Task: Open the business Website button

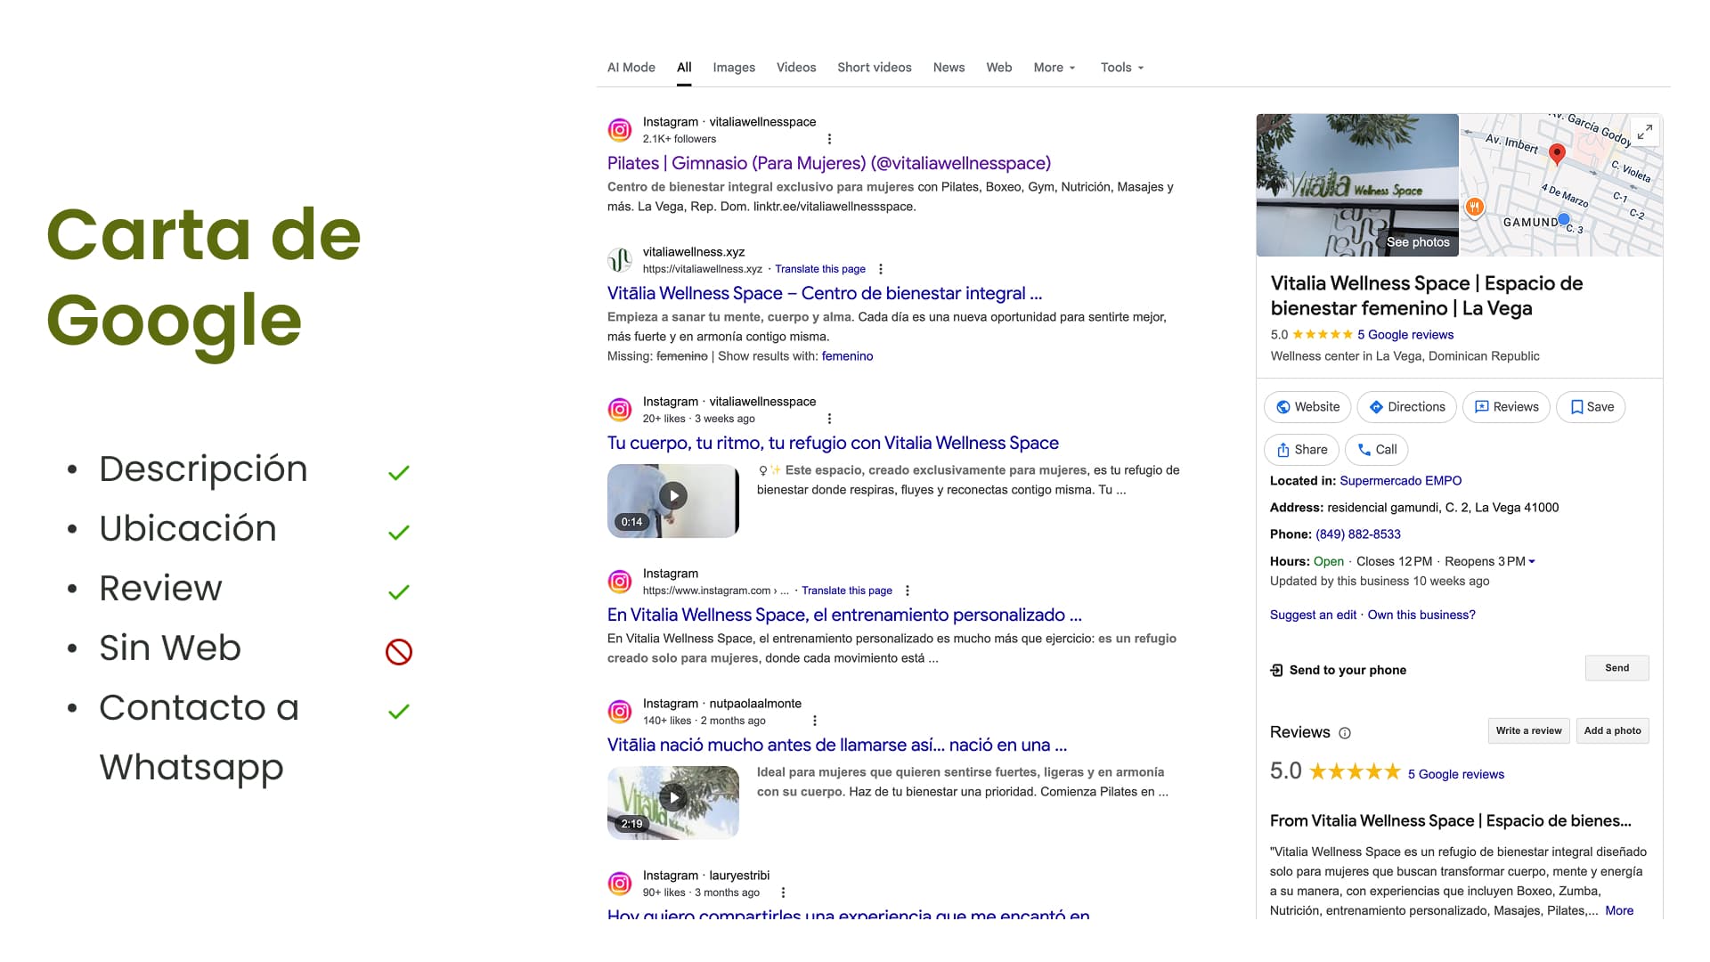Action: 1307,407
